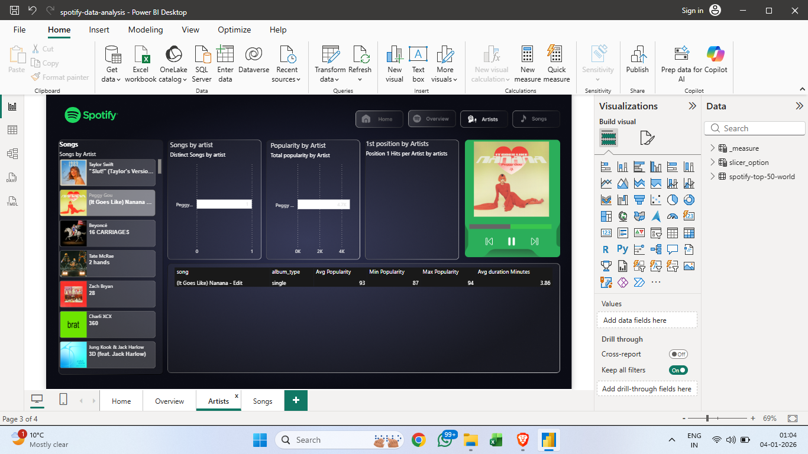Click the Data pane search field
The width and height of the screenshot is (808, 454).
point(755,128)
